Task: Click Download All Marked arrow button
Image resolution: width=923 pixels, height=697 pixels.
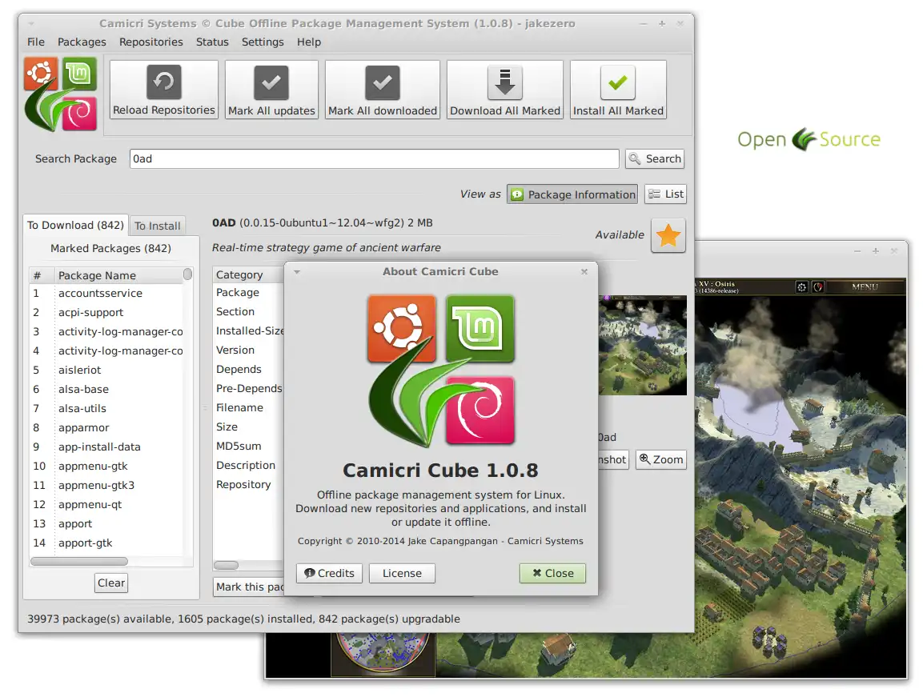Action: pos(505,90)
